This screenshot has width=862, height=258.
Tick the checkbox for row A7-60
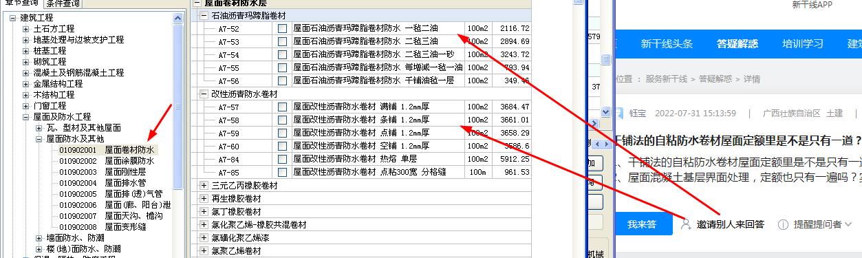[x=282, y=147]
